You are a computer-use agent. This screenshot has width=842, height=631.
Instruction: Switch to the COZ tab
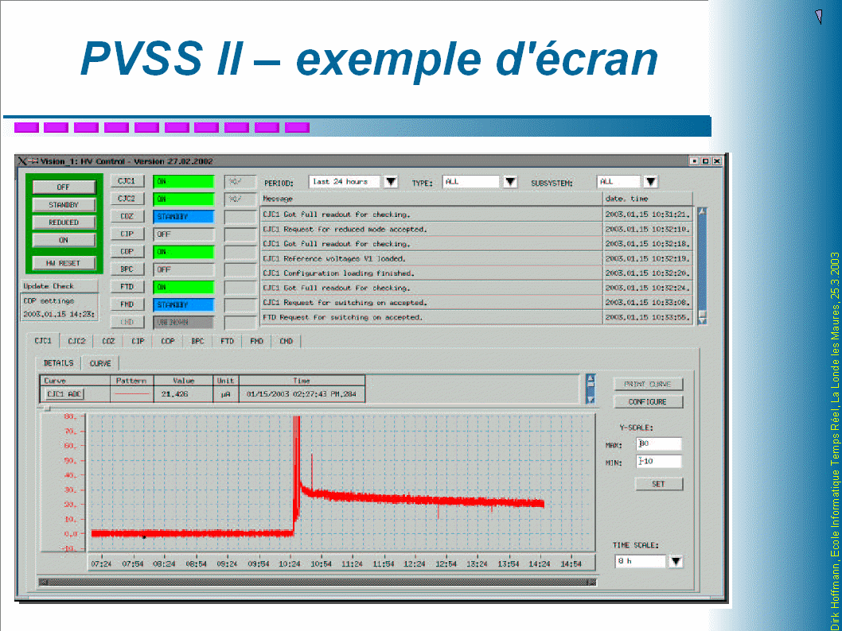pos(108,341)
